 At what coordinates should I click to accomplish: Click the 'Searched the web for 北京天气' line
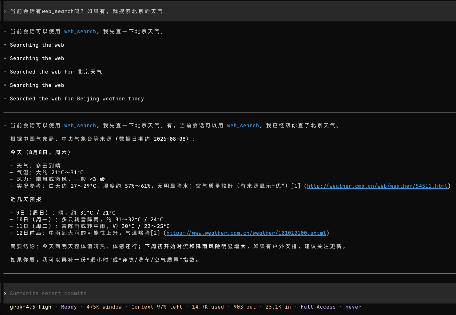(56, 72)
